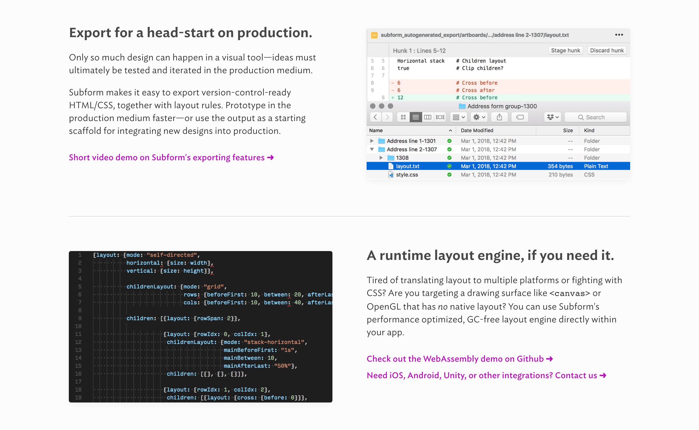
Task: Open the short video demo on exporting features
Action: click(x=171, y=157)
